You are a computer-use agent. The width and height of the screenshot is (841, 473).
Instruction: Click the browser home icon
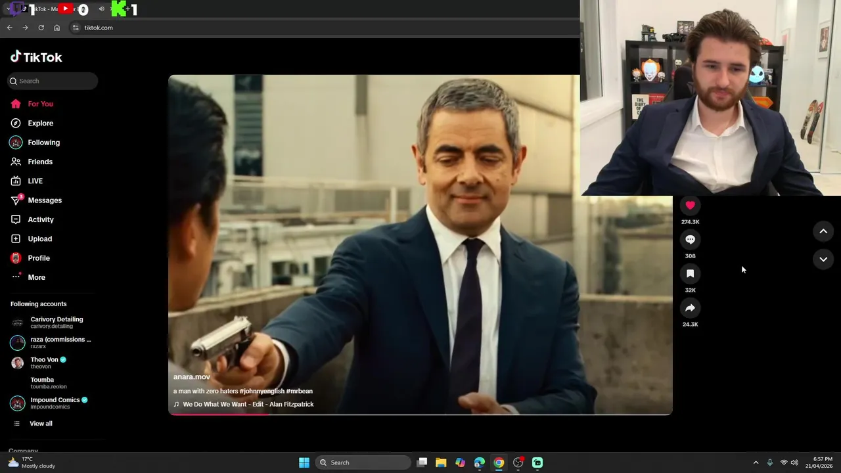57,28
